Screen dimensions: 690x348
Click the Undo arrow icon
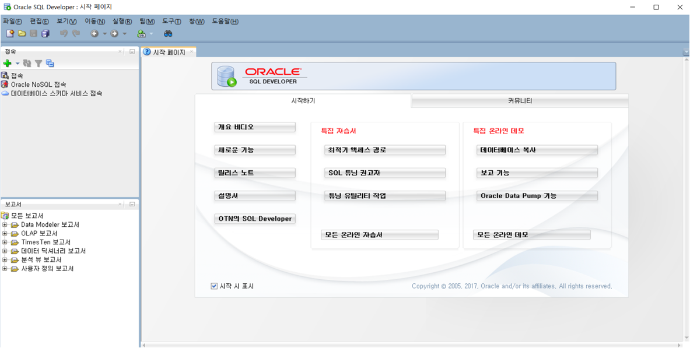(64, 33)
